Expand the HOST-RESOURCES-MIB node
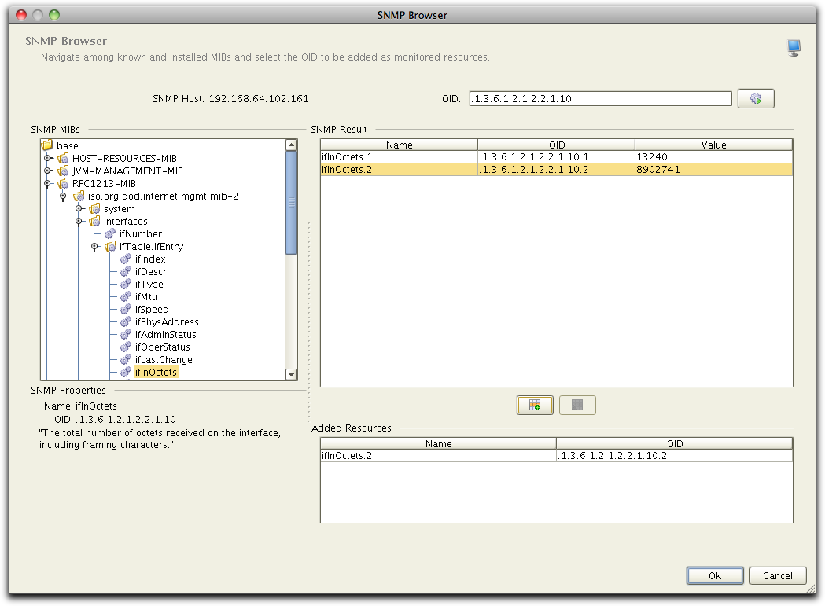The image size is (825, 606). (47, 158)
